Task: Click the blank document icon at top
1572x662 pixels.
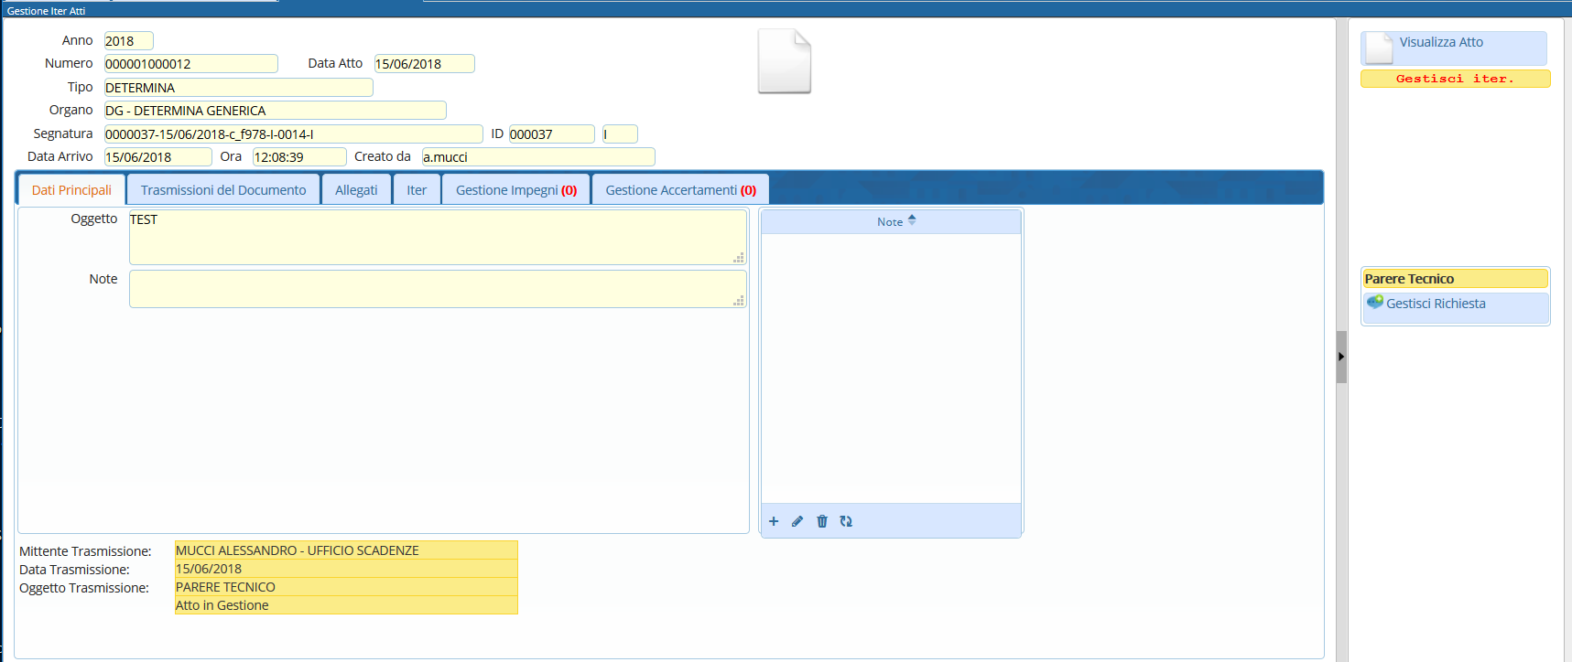Action: coord(784,61)
